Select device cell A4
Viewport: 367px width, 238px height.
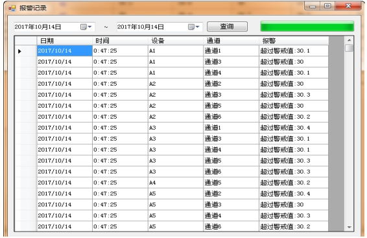(x=176, y=183)
